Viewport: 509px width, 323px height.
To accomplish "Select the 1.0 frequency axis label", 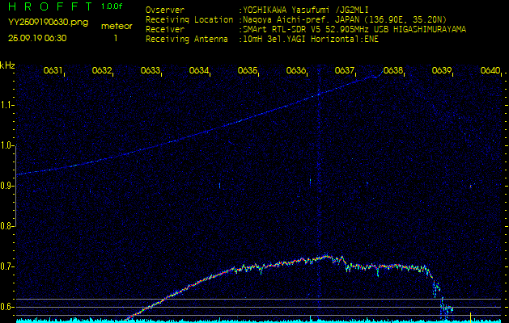I will [8, 145].
